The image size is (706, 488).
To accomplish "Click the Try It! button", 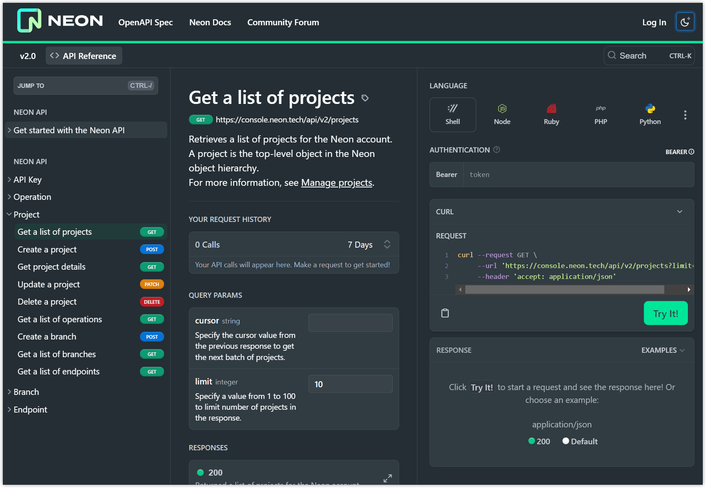I will (x=665, y=313).
